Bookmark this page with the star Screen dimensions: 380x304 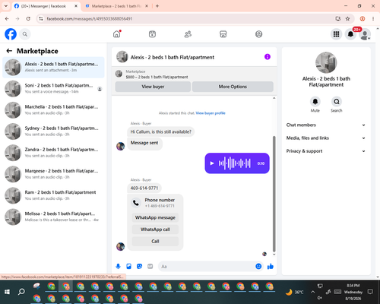coord(347,18)
